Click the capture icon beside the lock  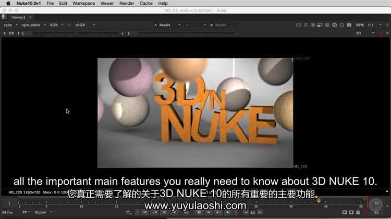pos(351,213)
